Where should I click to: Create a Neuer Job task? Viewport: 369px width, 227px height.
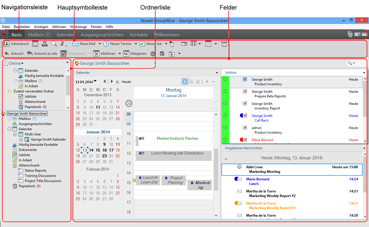click(151, 44)
